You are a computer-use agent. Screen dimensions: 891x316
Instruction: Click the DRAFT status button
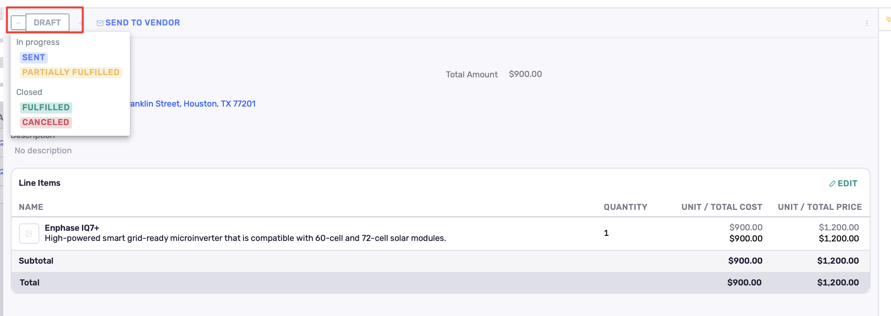pyautogui.click(x=47, y=23)
